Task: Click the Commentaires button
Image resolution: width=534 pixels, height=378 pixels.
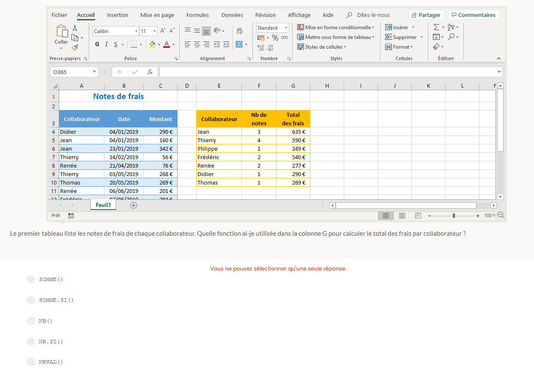Action: [x=474, y=15]
